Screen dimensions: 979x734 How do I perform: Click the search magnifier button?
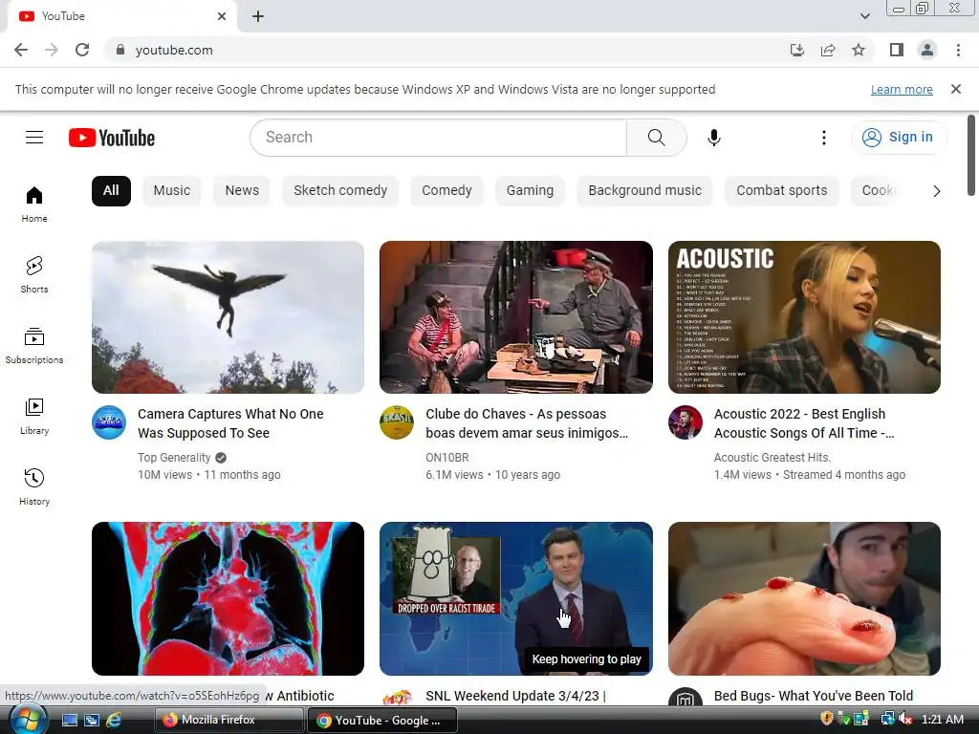(x=656, y=138)
